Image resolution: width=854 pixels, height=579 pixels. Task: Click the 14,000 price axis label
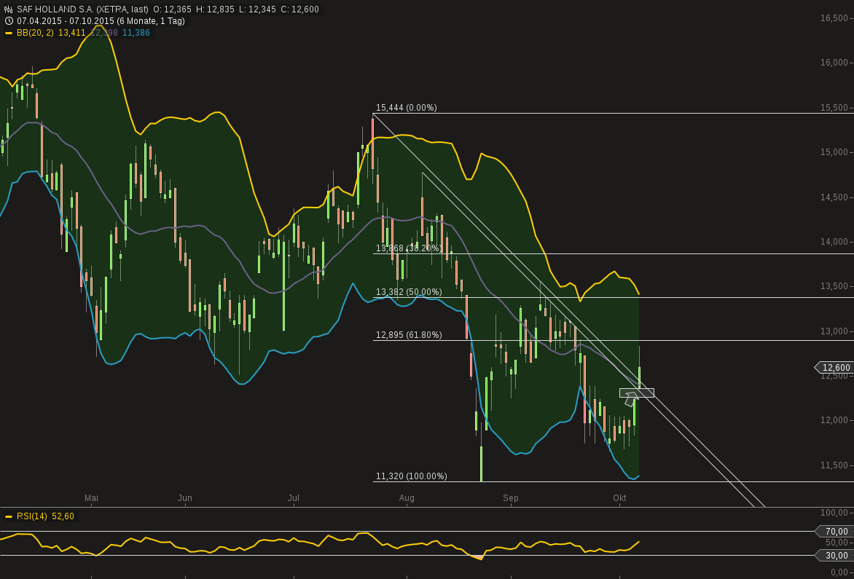834,242
